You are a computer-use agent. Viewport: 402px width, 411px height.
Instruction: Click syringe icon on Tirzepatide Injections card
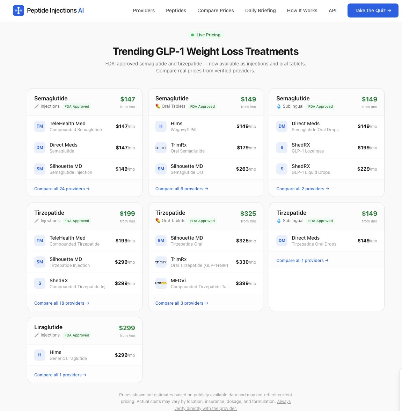point(37,221)
